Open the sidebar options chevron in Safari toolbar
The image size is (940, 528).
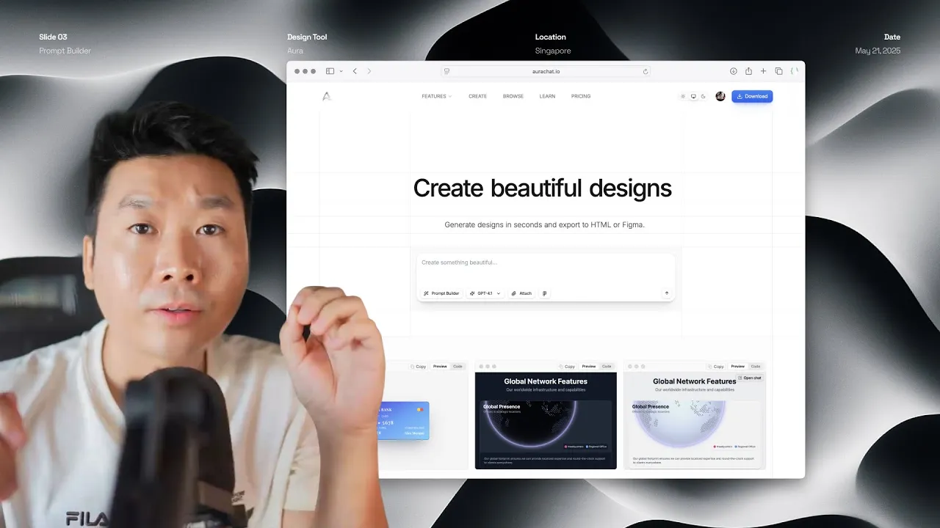tap(341, 71)
